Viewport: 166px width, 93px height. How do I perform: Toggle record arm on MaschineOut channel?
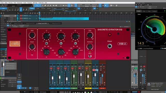94,70
